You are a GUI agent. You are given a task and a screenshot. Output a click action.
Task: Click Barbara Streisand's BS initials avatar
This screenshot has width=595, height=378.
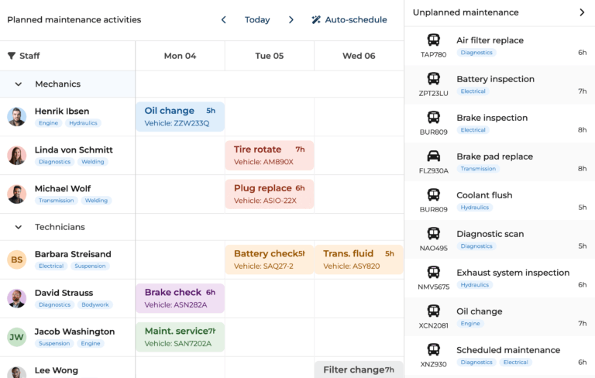point(17,259)
